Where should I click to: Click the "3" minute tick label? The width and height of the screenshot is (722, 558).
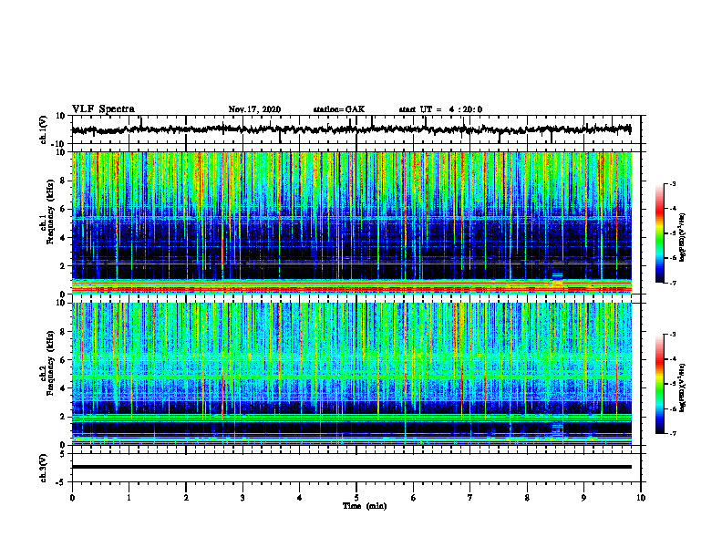tap(242, 498)
